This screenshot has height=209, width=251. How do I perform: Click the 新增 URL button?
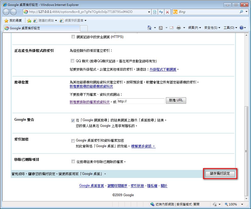pyautogui.click(x=176, y=100)
